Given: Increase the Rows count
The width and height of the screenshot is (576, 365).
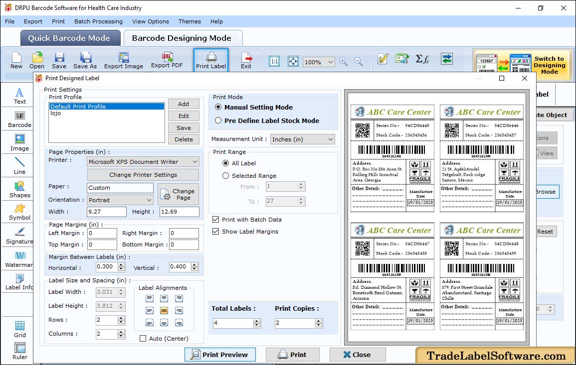Looking at the screenshot, I should click(121, 318).
